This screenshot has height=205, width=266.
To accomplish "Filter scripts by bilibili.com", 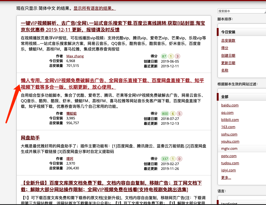I will pos(230,120).
